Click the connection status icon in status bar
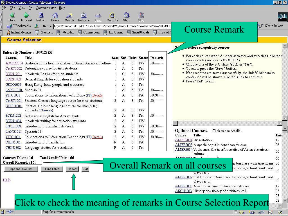The width and height of the screenshot is (288, 216). (x=10, y=212)
